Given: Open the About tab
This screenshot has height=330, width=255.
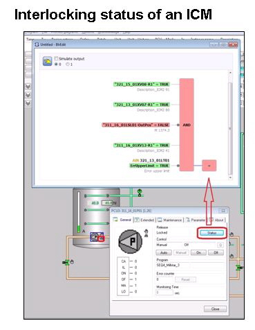Looking at the screenshot, I should [216, 220].
